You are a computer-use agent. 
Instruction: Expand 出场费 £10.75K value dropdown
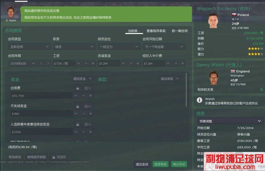(76, 96)
